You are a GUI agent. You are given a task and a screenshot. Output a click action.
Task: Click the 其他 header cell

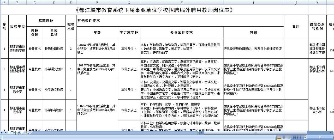[x=253, y=32]
